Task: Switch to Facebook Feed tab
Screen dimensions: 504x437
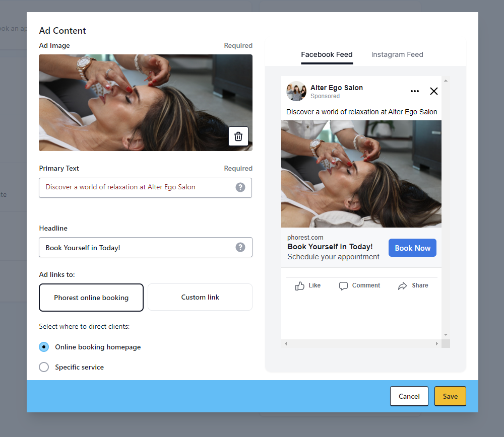Action: (x=327, y=54)
